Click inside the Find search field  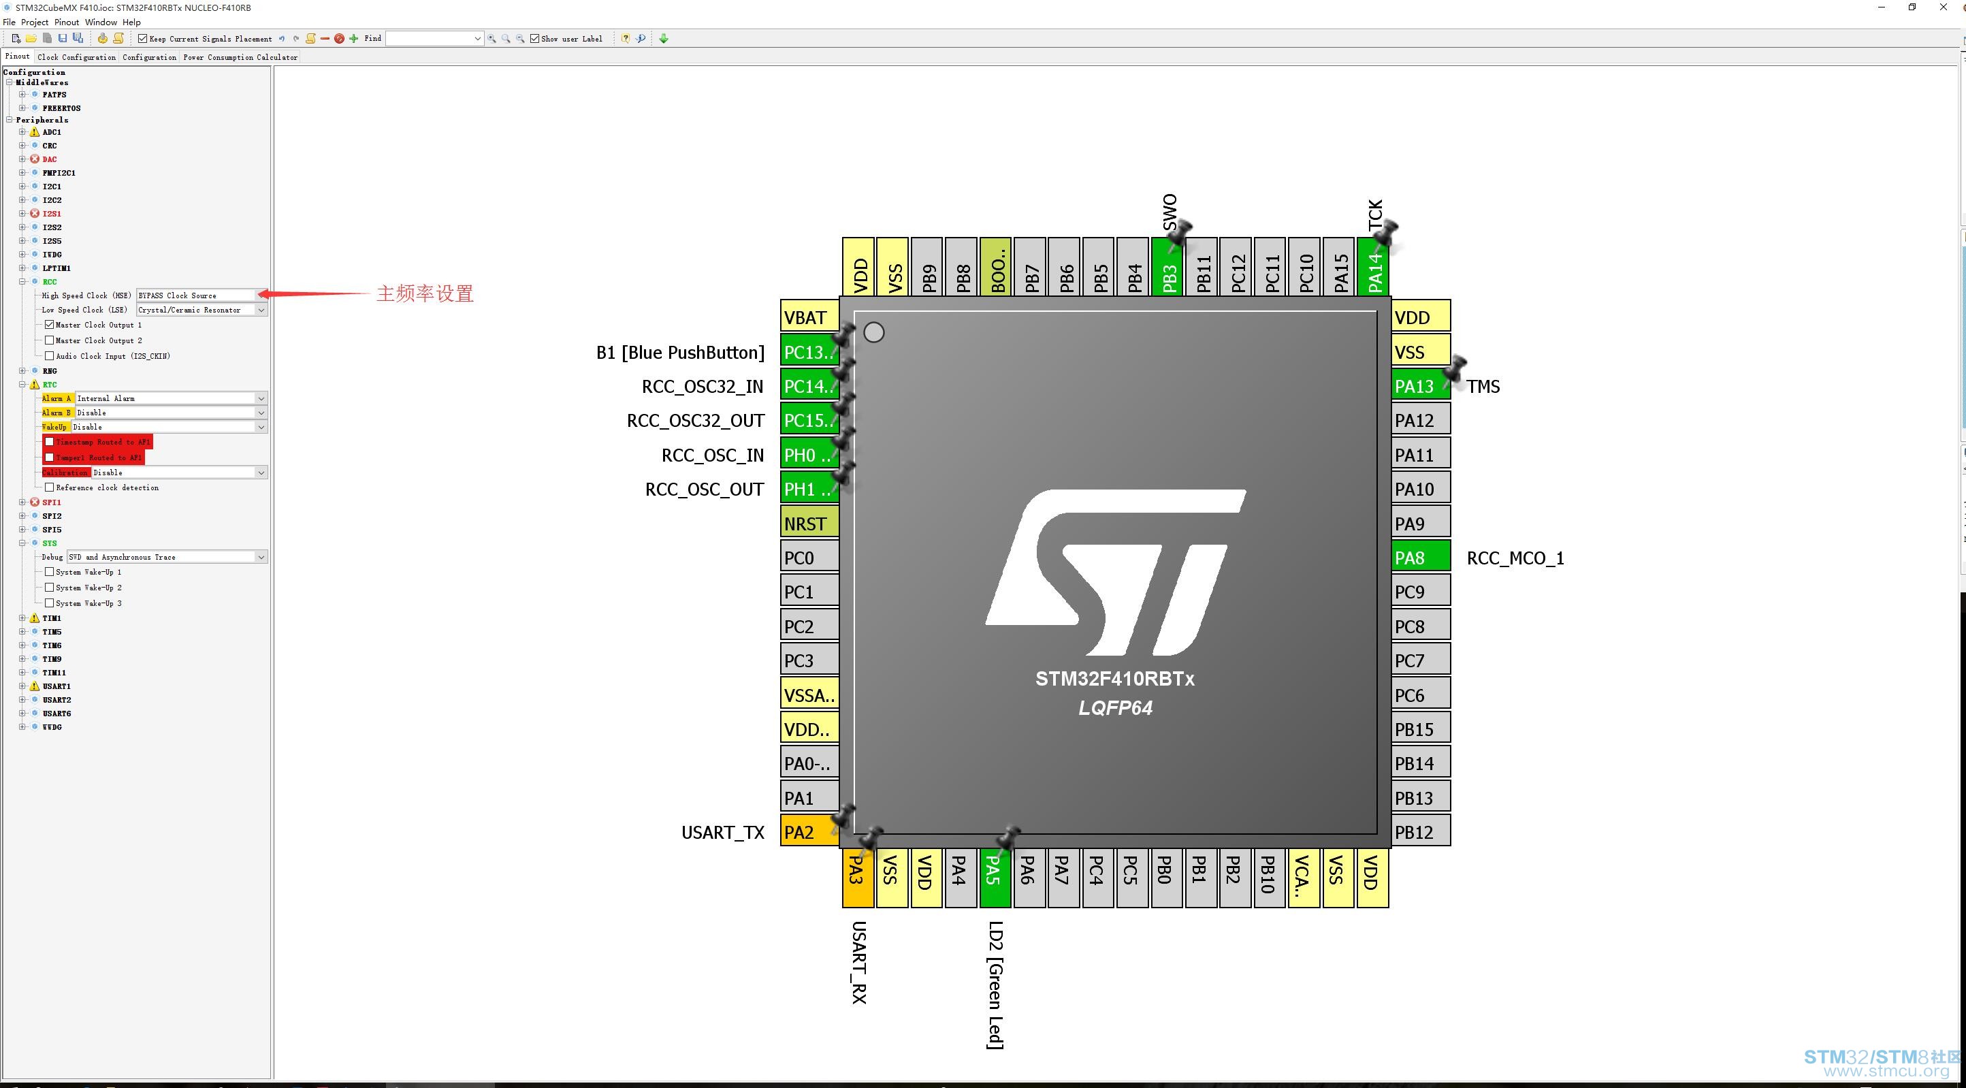click(x=434, y=38)
